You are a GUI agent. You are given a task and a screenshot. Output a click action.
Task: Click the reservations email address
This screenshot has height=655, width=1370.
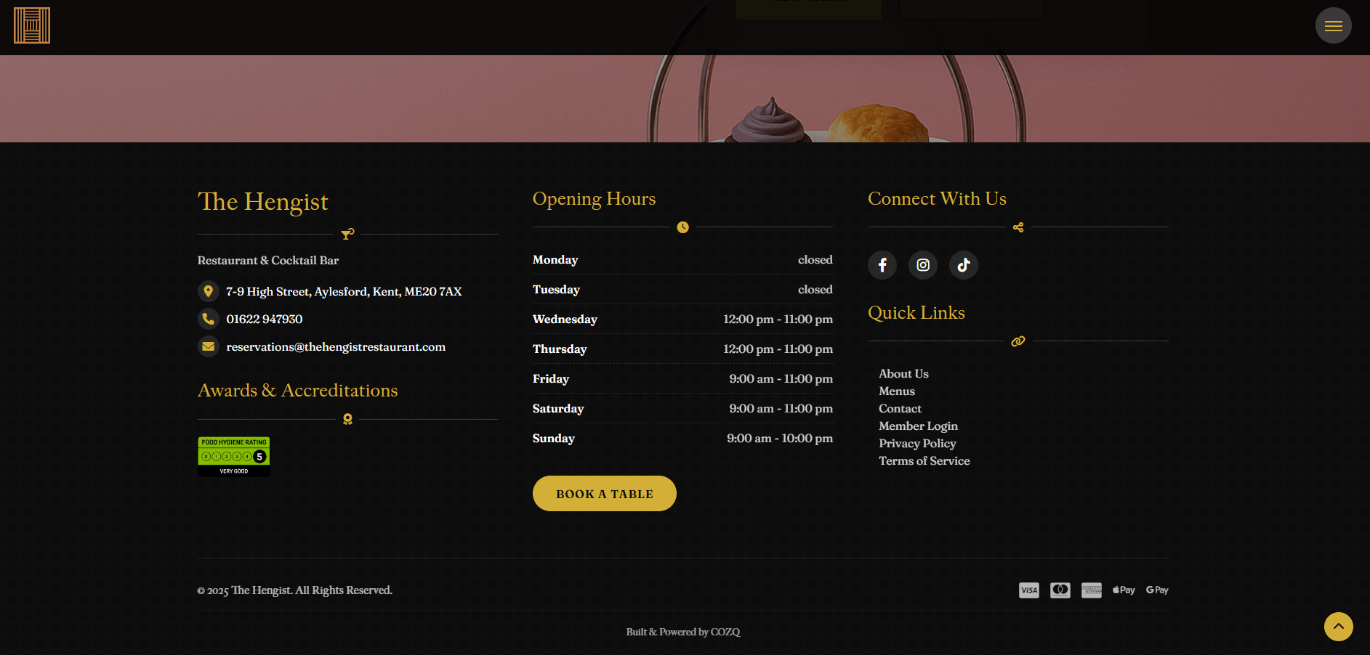point(336,347)
